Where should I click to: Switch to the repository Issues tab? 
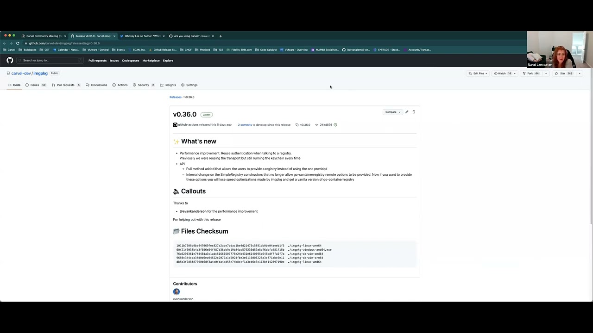(x=36, y=85)
